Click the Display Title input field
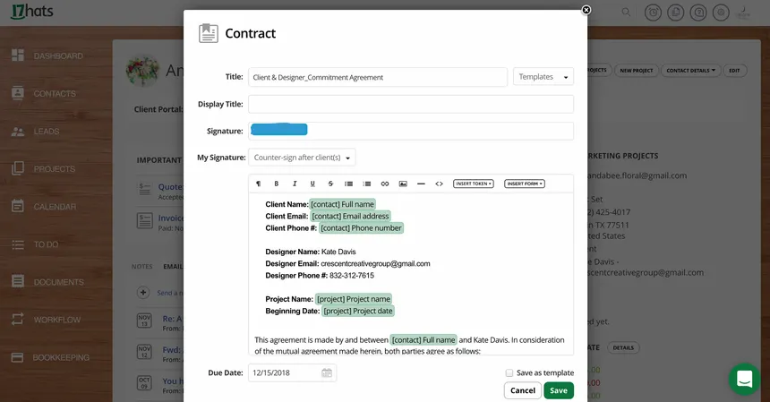The height and width of the screenshot is (402, 770). 411,104
